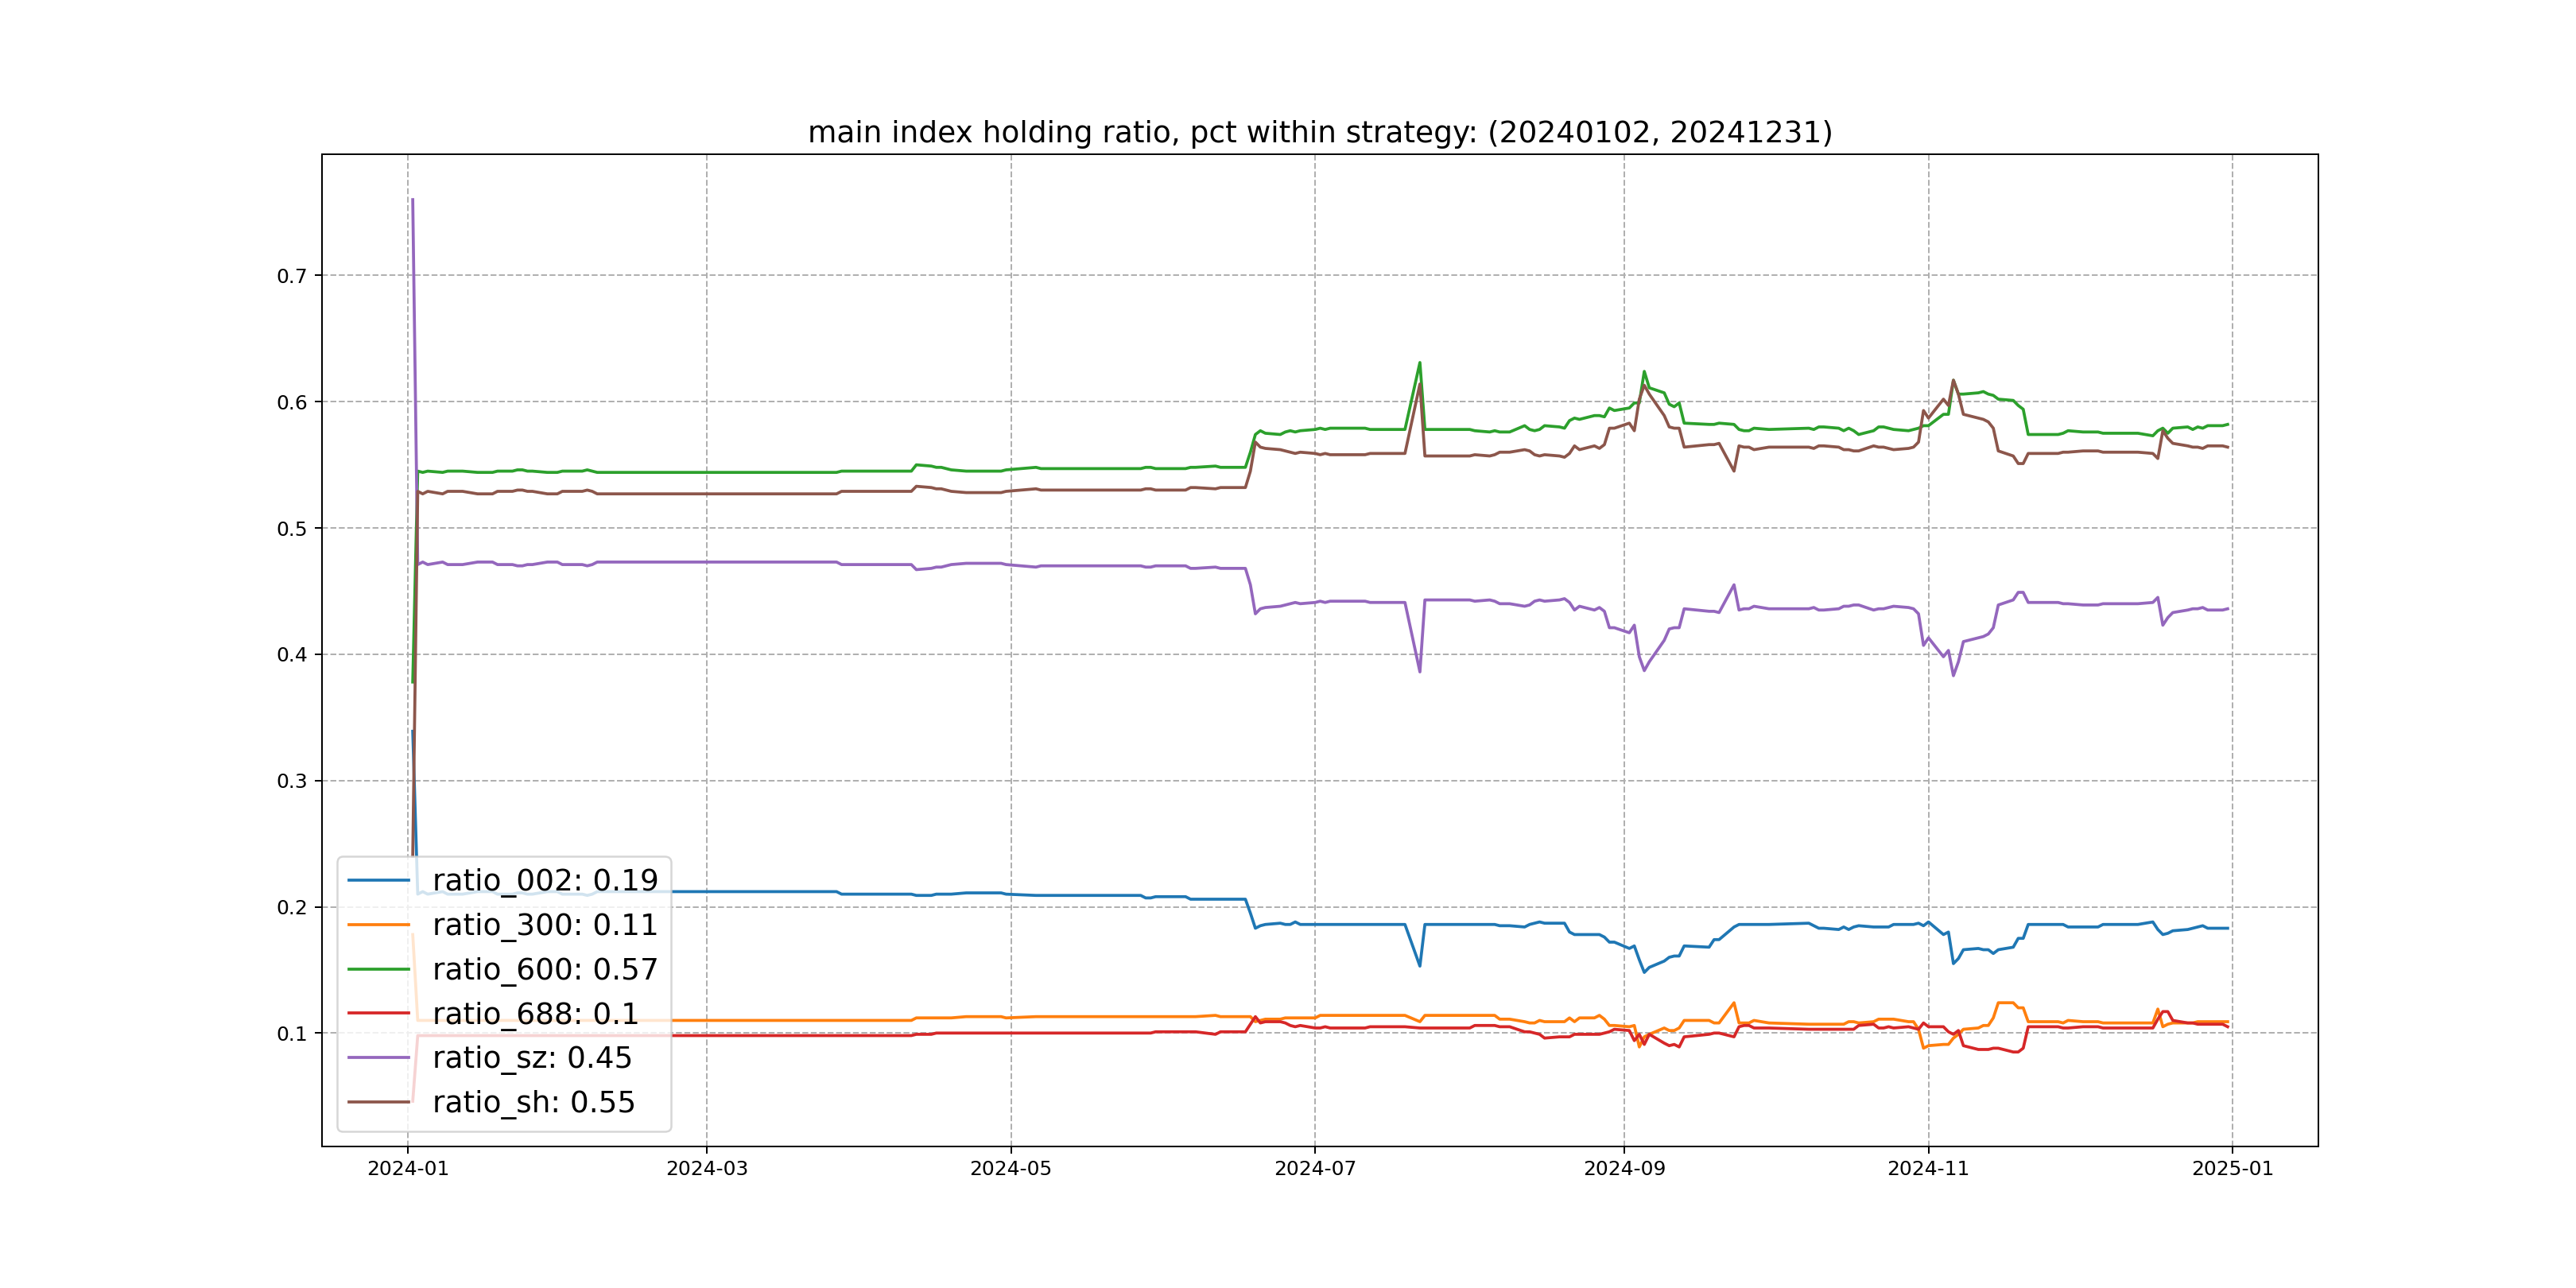Viewport: 2576px width, 1288px height.
Task: Click the ratio_600 legend label
Action: point(545,969)
